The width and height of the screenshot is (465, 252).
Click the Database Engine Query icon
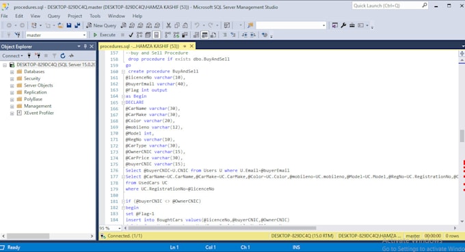click(x=124, y=25)
